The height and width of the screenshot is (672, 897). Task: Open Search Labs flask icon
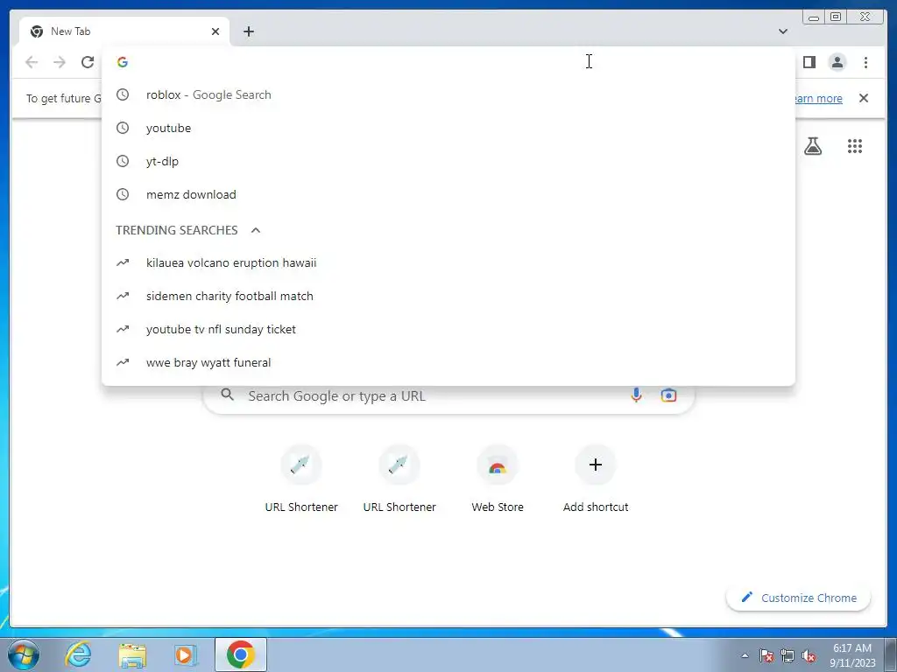click(812, 146)
